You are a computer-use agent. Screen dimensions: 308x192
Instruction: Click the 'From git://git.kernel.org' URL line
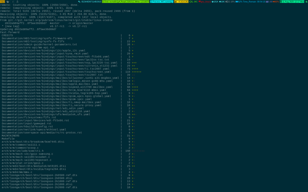56,20
